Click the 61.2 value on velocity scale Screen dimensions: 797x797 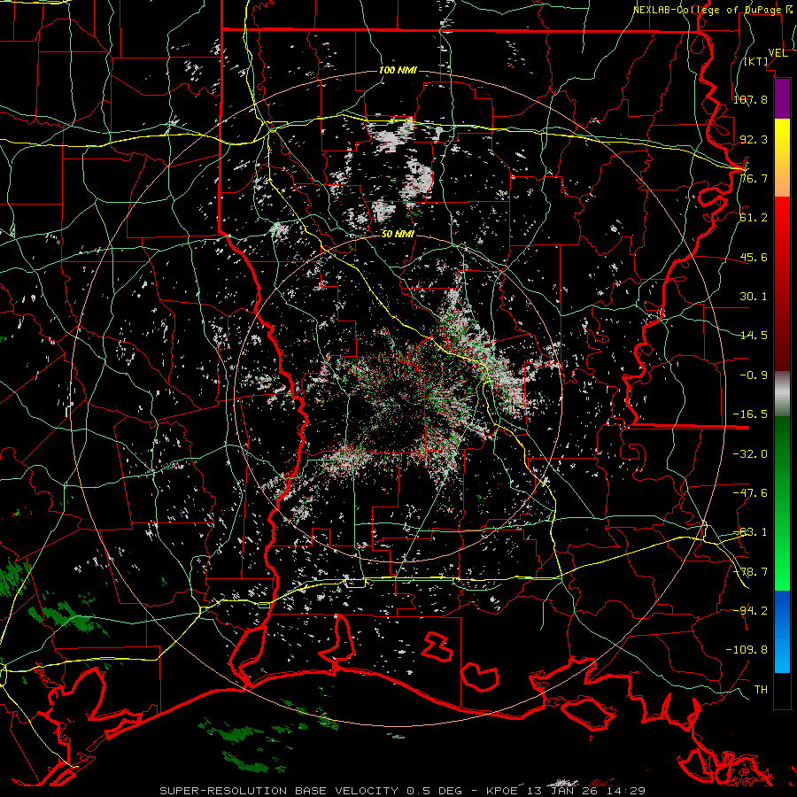tap(754, 218)
